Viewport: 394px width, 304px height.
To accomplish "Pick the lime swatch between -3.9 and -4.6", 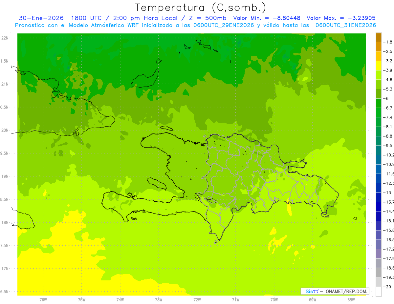I will pos(379,75).
